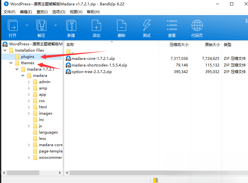Screen dimensions: 248x183
Task: Collapse the Installation Files tree node
Action: coord(5,50)
